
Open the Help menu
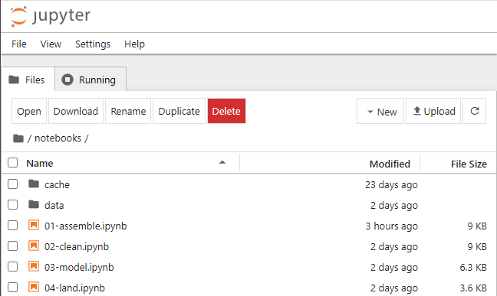pos(134,44)
